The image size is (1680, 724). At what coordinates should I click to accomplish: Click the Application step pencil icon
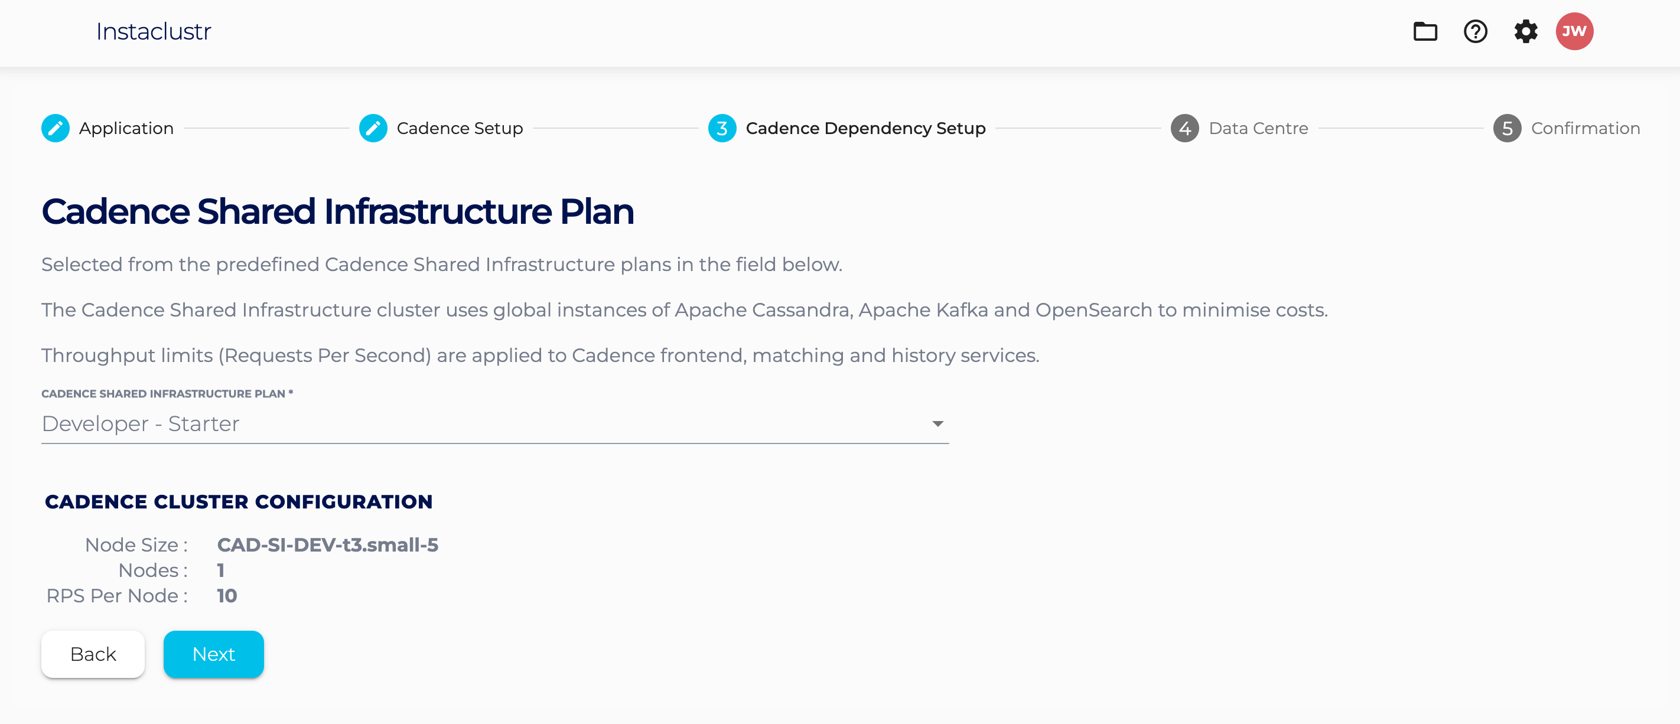[56, 129]
